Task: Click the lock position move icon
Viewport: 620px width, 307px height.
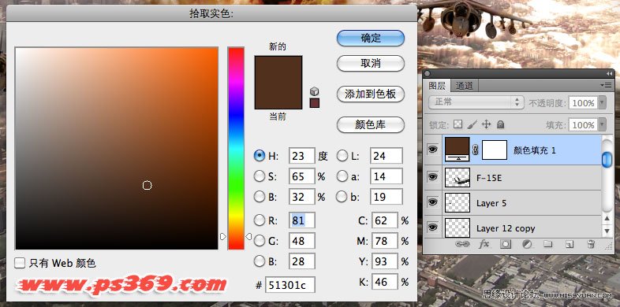Action: pyautogui.click(x=487, y=124)
